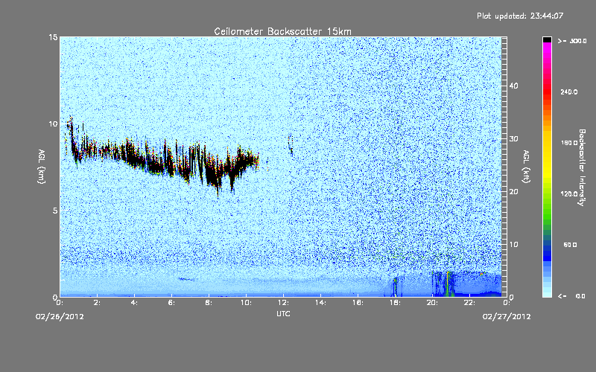Click the 20 tick on kft axis
Viewport: 596px width, 372px height.
pyautogui.click(x=513, y=191)
